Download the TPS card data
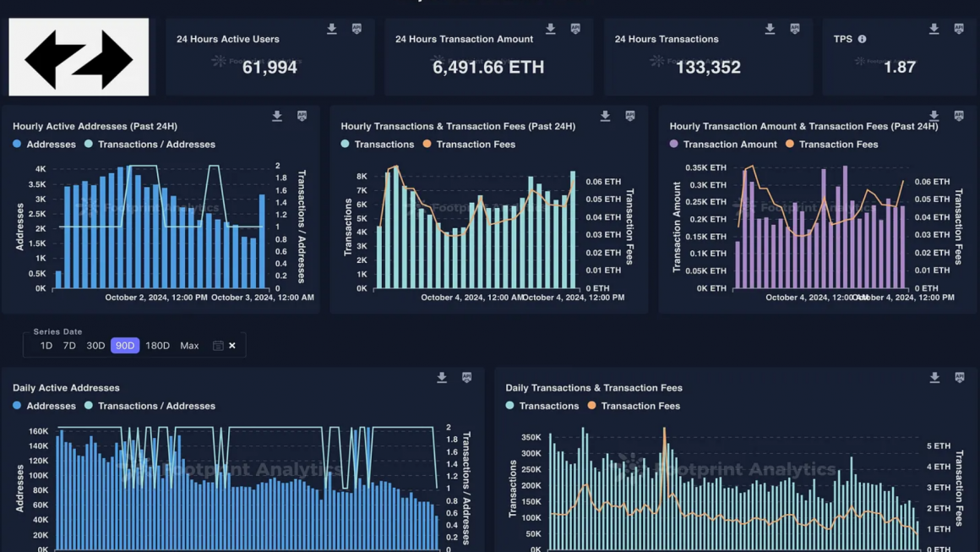980x552 pixels. (x=934, y=29)
